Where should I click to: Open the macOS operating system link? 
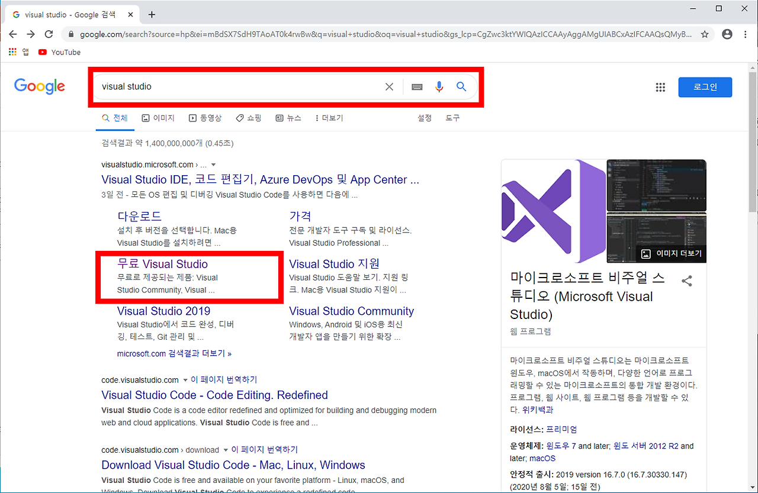click(542, 458)
